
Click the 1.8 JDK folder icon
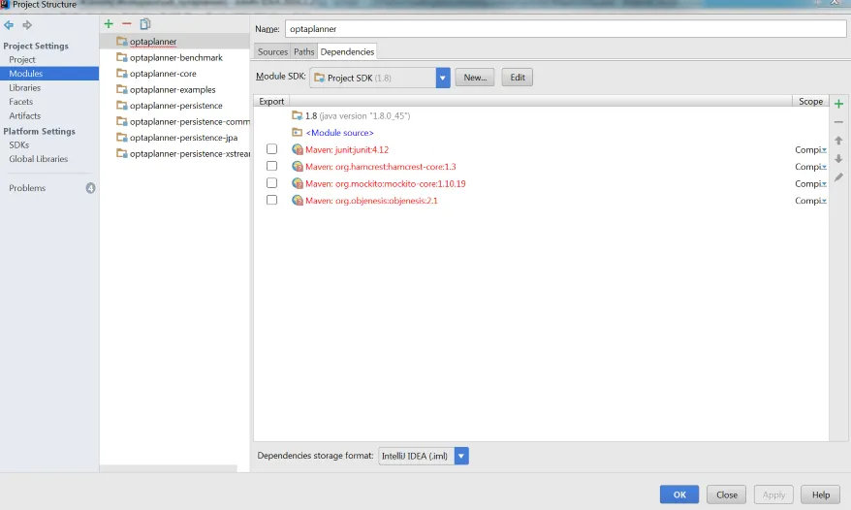[x=297, y=115]
